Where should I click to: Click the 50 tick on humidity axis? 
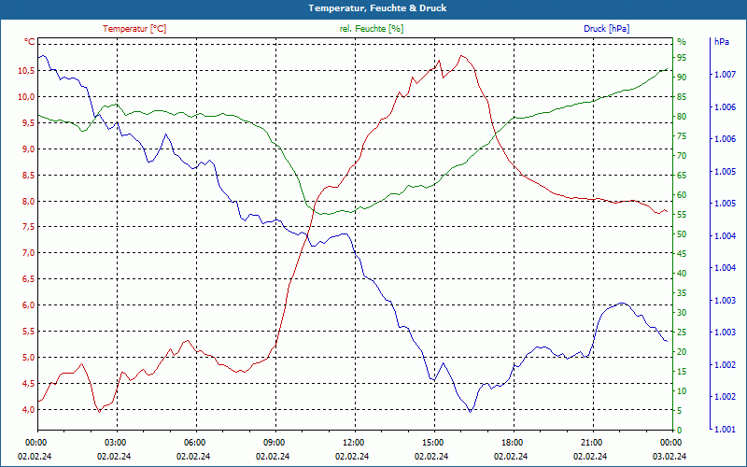tap(682, 234)
